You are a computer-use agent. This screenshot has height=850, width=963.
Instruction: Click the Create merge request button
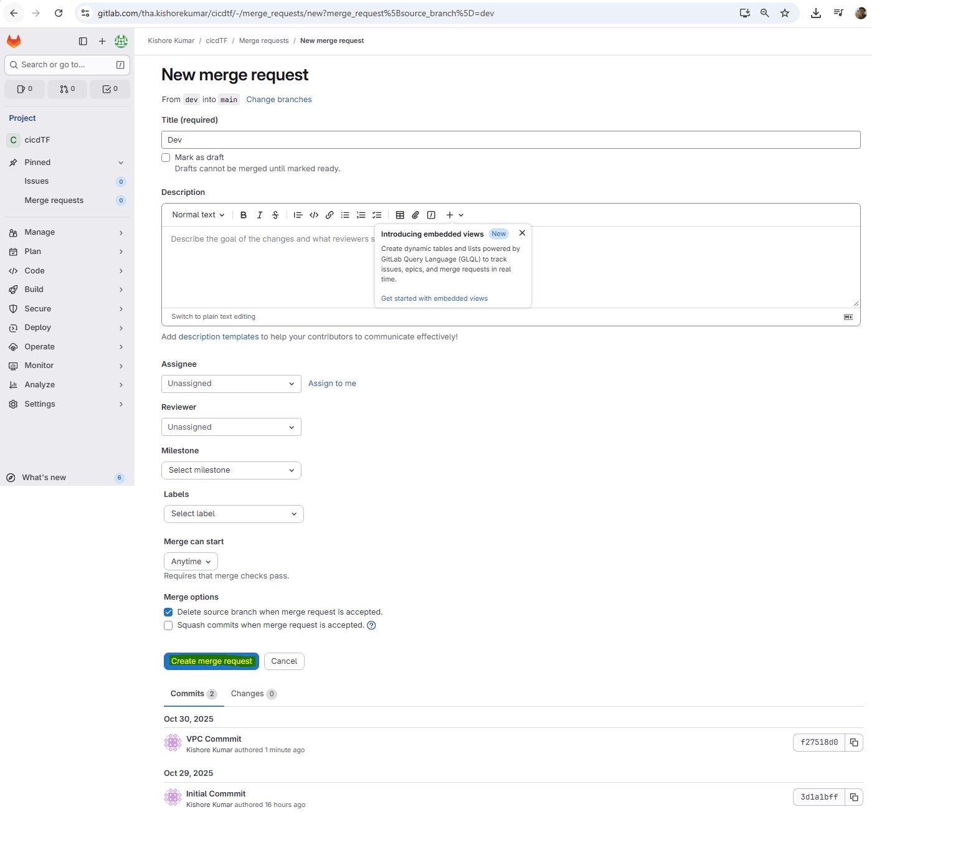tap(211, 661)
